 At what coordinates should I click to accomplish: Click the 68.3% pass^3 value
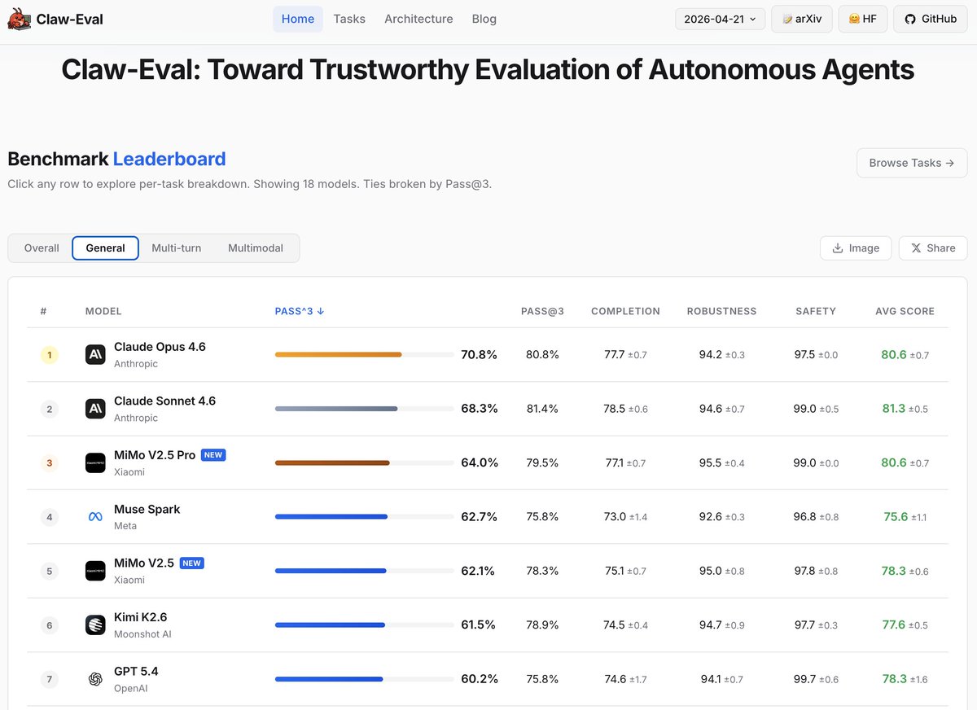click(479, 409)
